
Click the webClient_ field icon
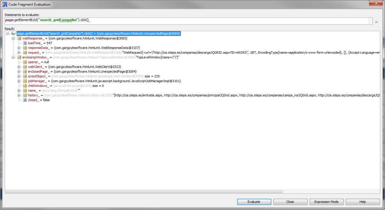click(25, 67)
